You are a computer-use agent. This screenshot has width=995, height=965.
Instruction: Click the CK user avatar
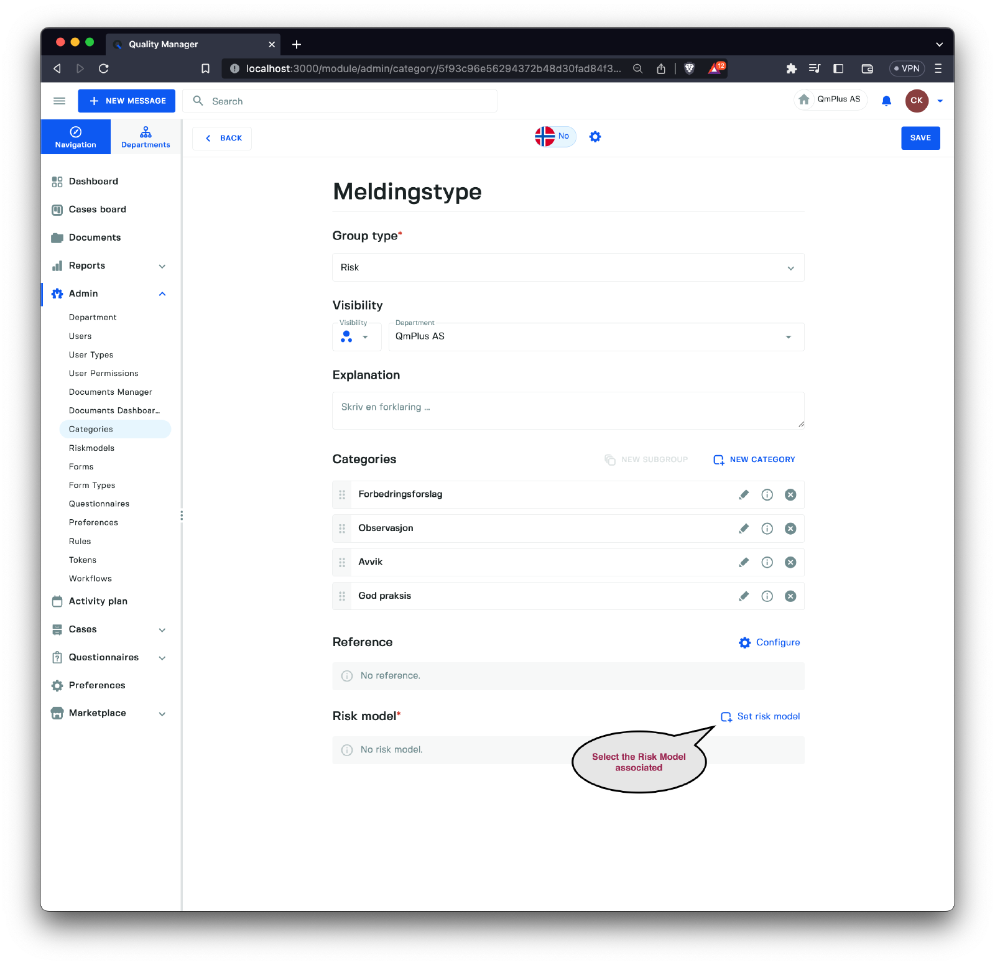point(917,101)
